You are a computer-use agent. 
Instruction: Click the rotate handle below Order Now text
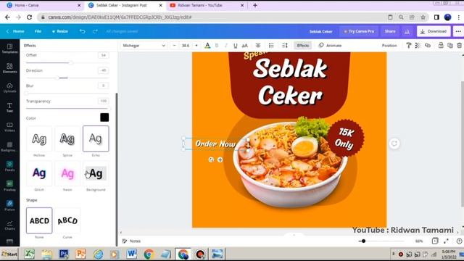point(211,159)
